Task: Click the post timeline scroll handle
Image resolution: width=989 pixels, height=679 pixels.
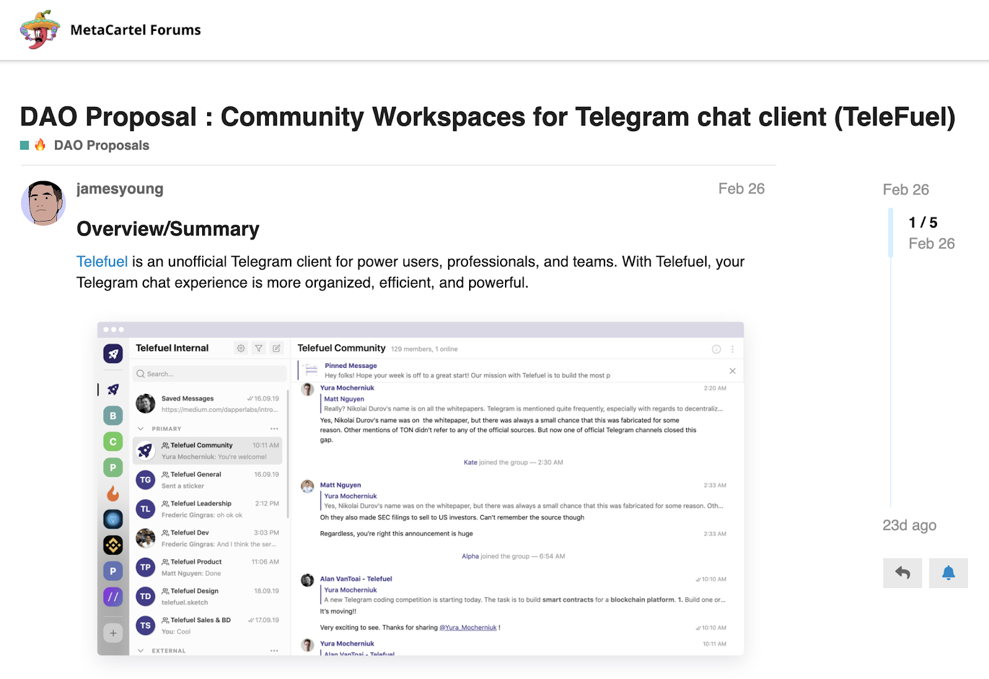Action: coord(891,233)
